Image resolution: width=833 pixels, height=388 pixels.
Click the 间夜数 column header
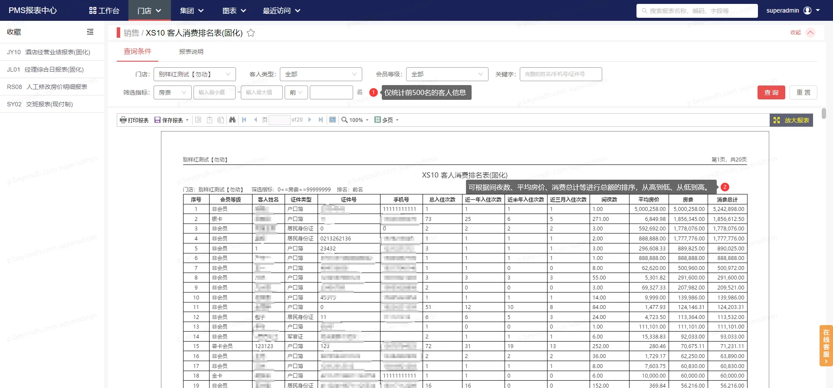click(x=609, y=200)
